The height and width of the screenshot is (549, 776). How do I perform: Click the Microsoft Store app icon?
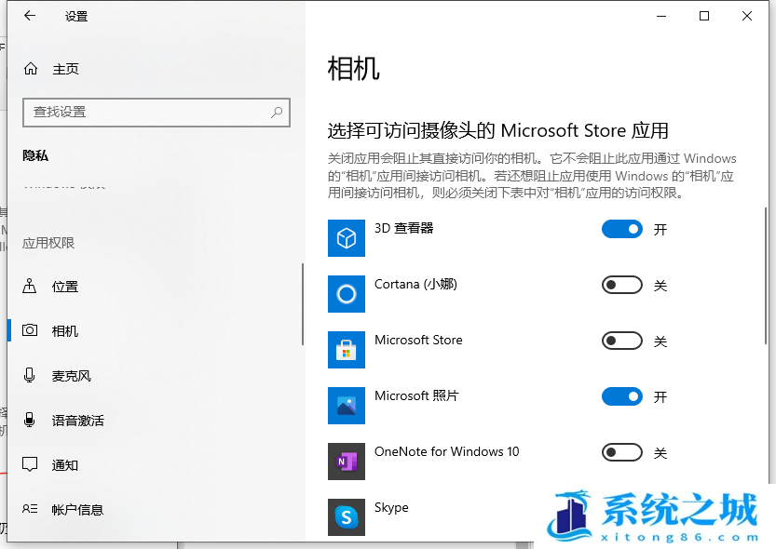pyautogui.click(x=347, y=350)
